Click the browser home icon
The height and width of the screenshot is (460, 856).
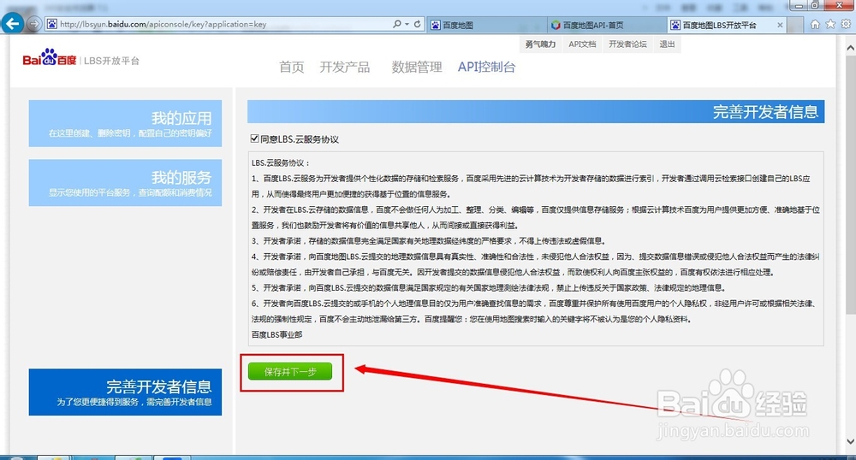[x=815, y=24]
